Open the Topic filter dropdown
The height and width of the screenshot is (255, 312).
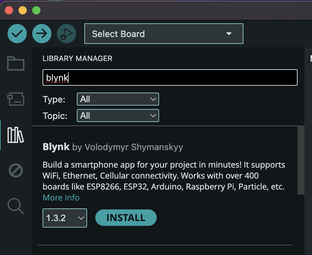118,116
